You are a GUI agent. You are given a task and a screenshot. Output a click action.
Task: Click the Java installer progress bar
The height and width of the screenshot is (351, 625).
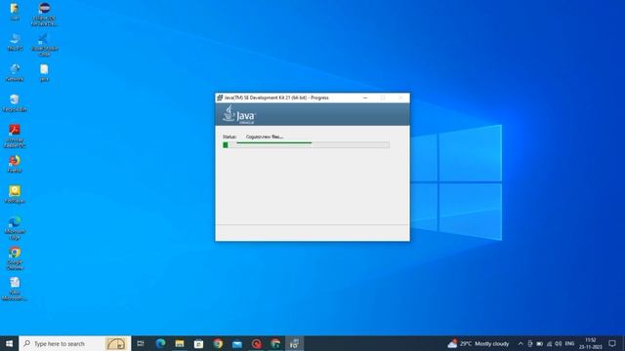(x=306, y=145)
